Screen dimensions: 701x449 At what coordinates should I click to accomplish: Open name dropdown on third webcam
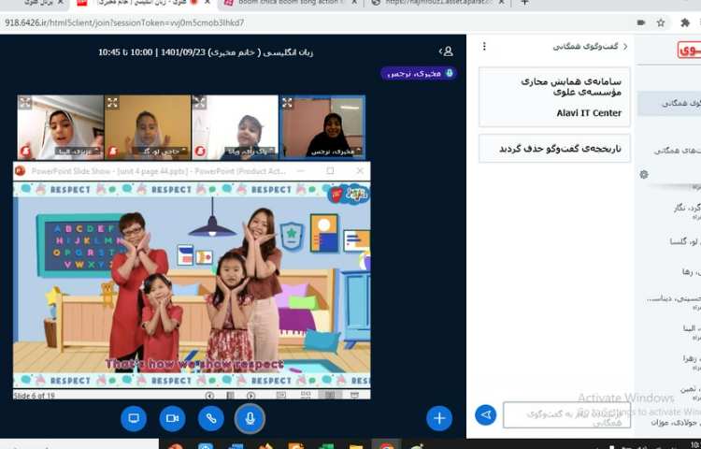point(251,152)
